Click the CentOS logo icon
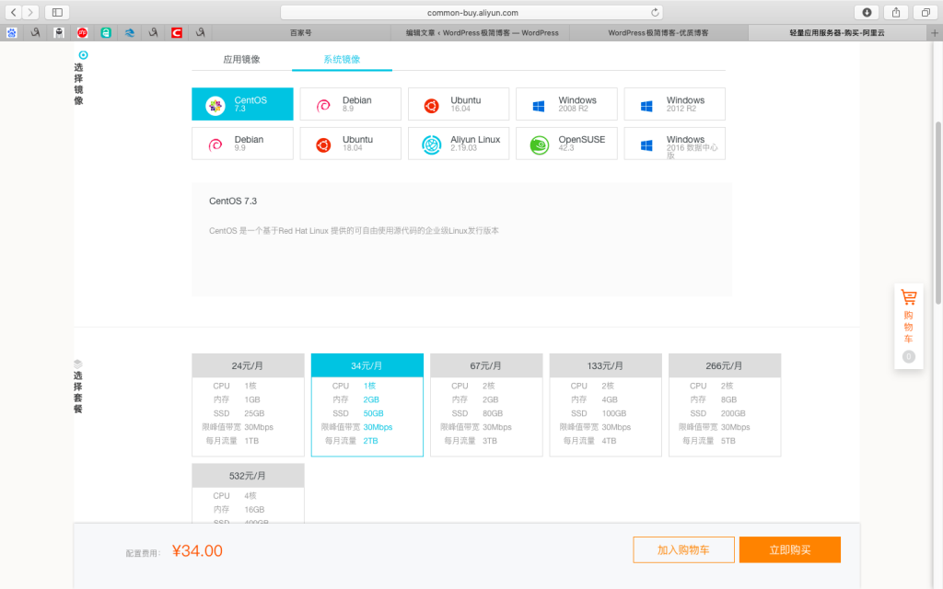Viewport: 943px width, 589px height. 215,105
